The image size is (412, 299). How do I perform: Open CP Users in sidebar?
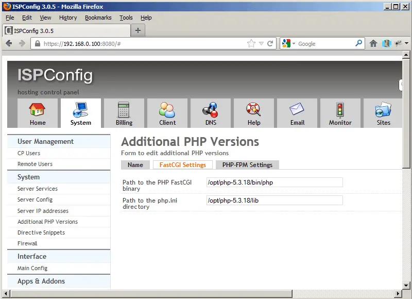point(29,153)
